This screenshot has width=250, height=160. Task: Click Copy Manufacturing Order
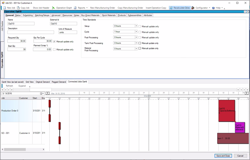(x=130, y=8)
